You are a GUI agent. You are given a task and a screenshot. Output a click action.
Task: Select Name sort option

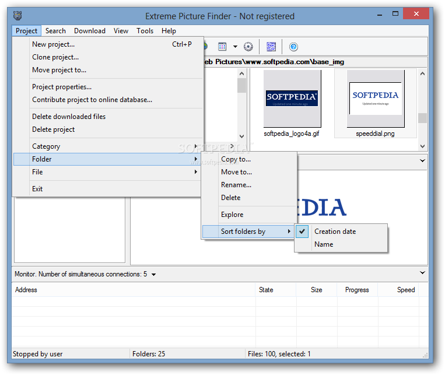341,244
